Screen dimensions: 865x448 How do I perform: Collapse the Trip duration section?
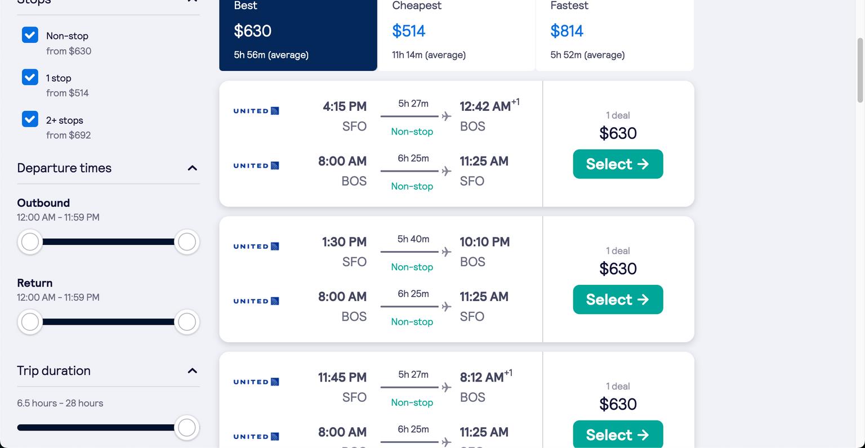[192, 371]
